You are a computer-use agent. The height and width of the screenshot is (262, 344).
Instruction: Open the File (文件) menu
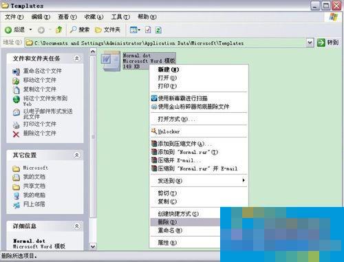click(14, 17)
